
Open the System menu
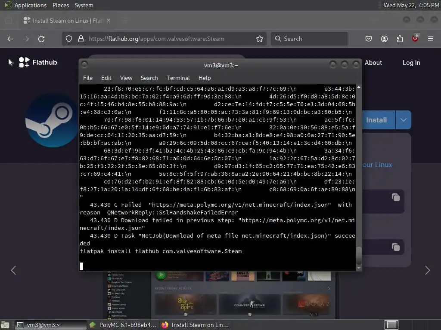tap(84, 5)
